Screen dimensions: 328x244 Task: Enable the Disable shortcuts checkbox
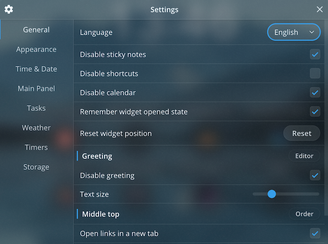point(315,73)
